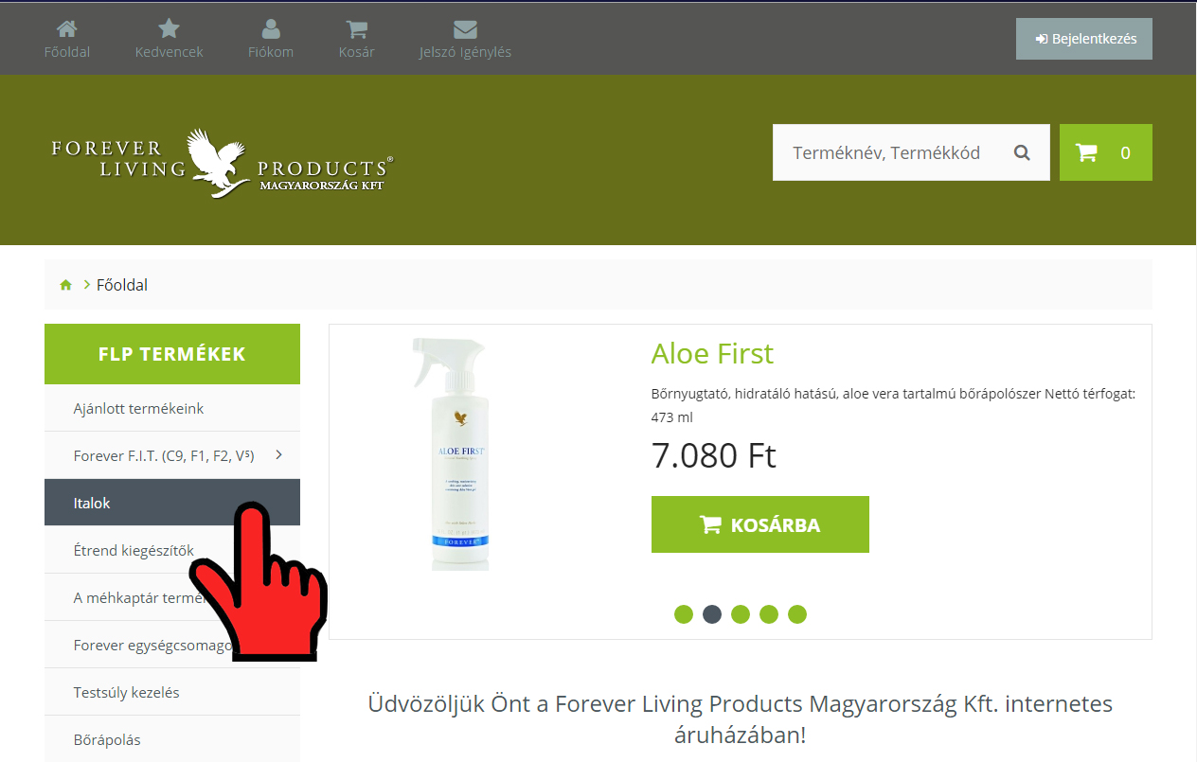Click the Bejelentkezés login button
Image resolution: width=1197 pixels, height=762 pixels.
click(x=1084, y=39)
